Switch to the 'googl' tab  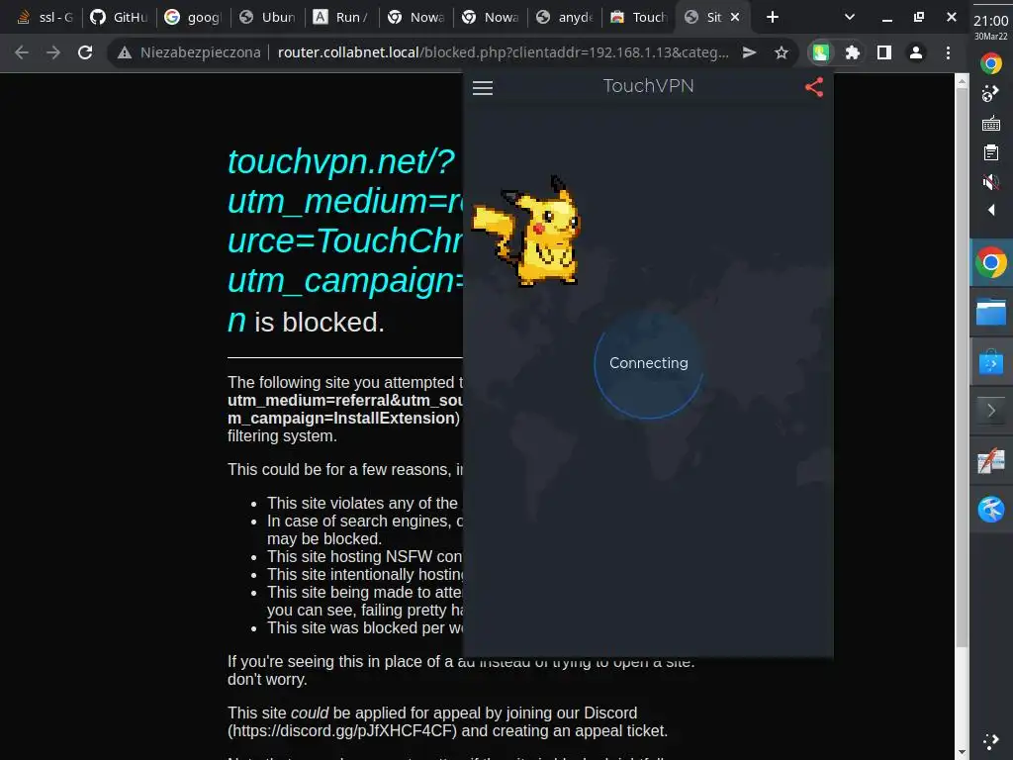coord(193,17)
